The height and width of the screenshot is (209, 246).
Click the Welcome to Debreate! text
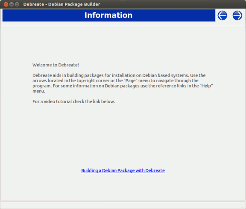56,65
